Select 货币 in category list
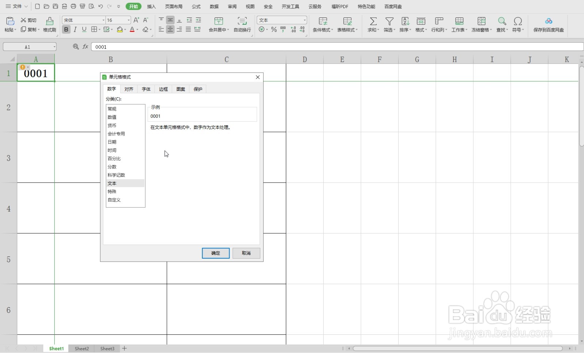The image size is (584, 353). click(x=125, y=126)
